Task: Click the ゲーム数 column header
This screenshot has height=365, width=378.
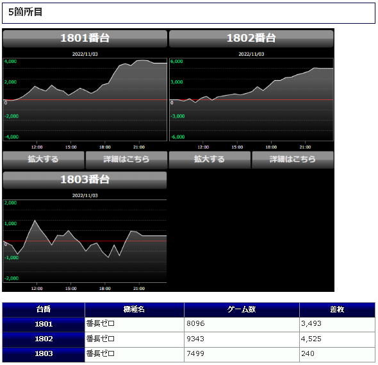Action: coord(242,310)
